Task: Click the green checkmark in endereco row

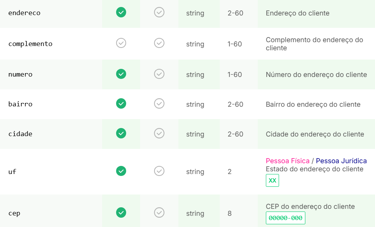Action: tap(121, 12)
